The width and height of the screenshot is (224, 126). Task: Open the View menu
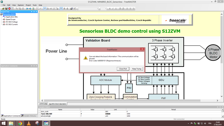click(x=14, y=5)
